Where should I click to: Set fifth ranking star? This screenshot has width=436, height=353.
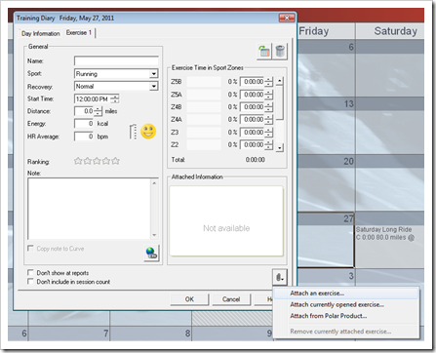pos(115,161)
